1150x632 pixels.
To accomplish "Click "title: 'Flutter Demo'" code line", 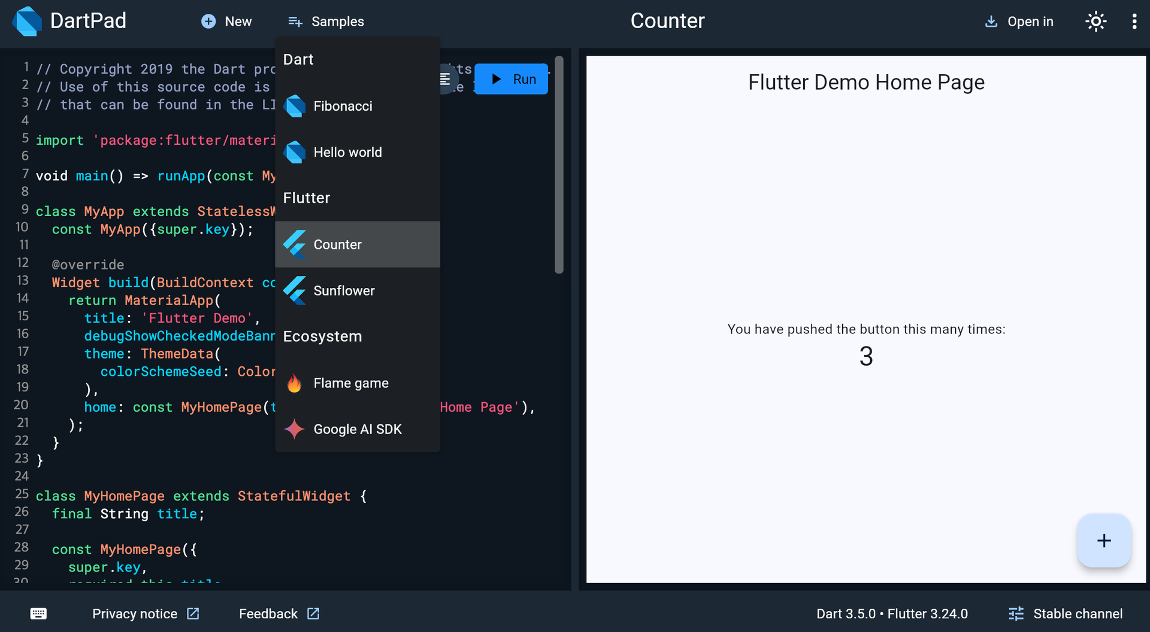I will point(172,318).
